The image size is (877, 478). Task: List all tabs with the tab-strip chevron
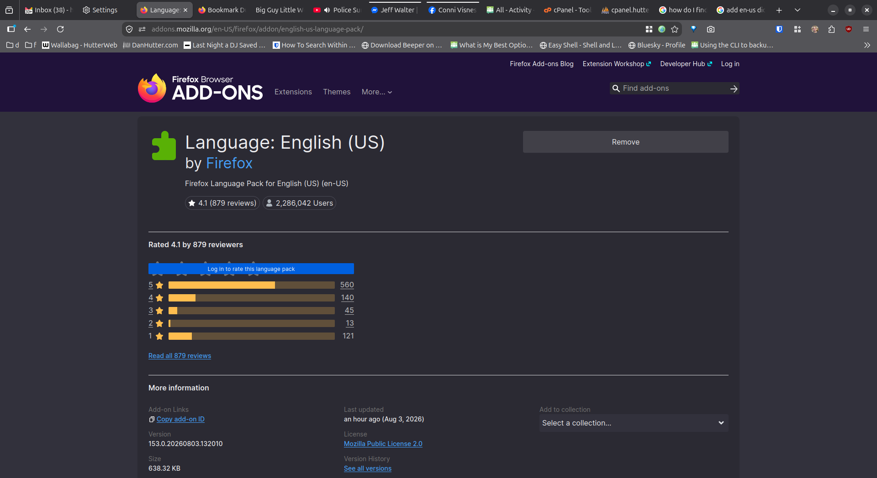[798, 10]
